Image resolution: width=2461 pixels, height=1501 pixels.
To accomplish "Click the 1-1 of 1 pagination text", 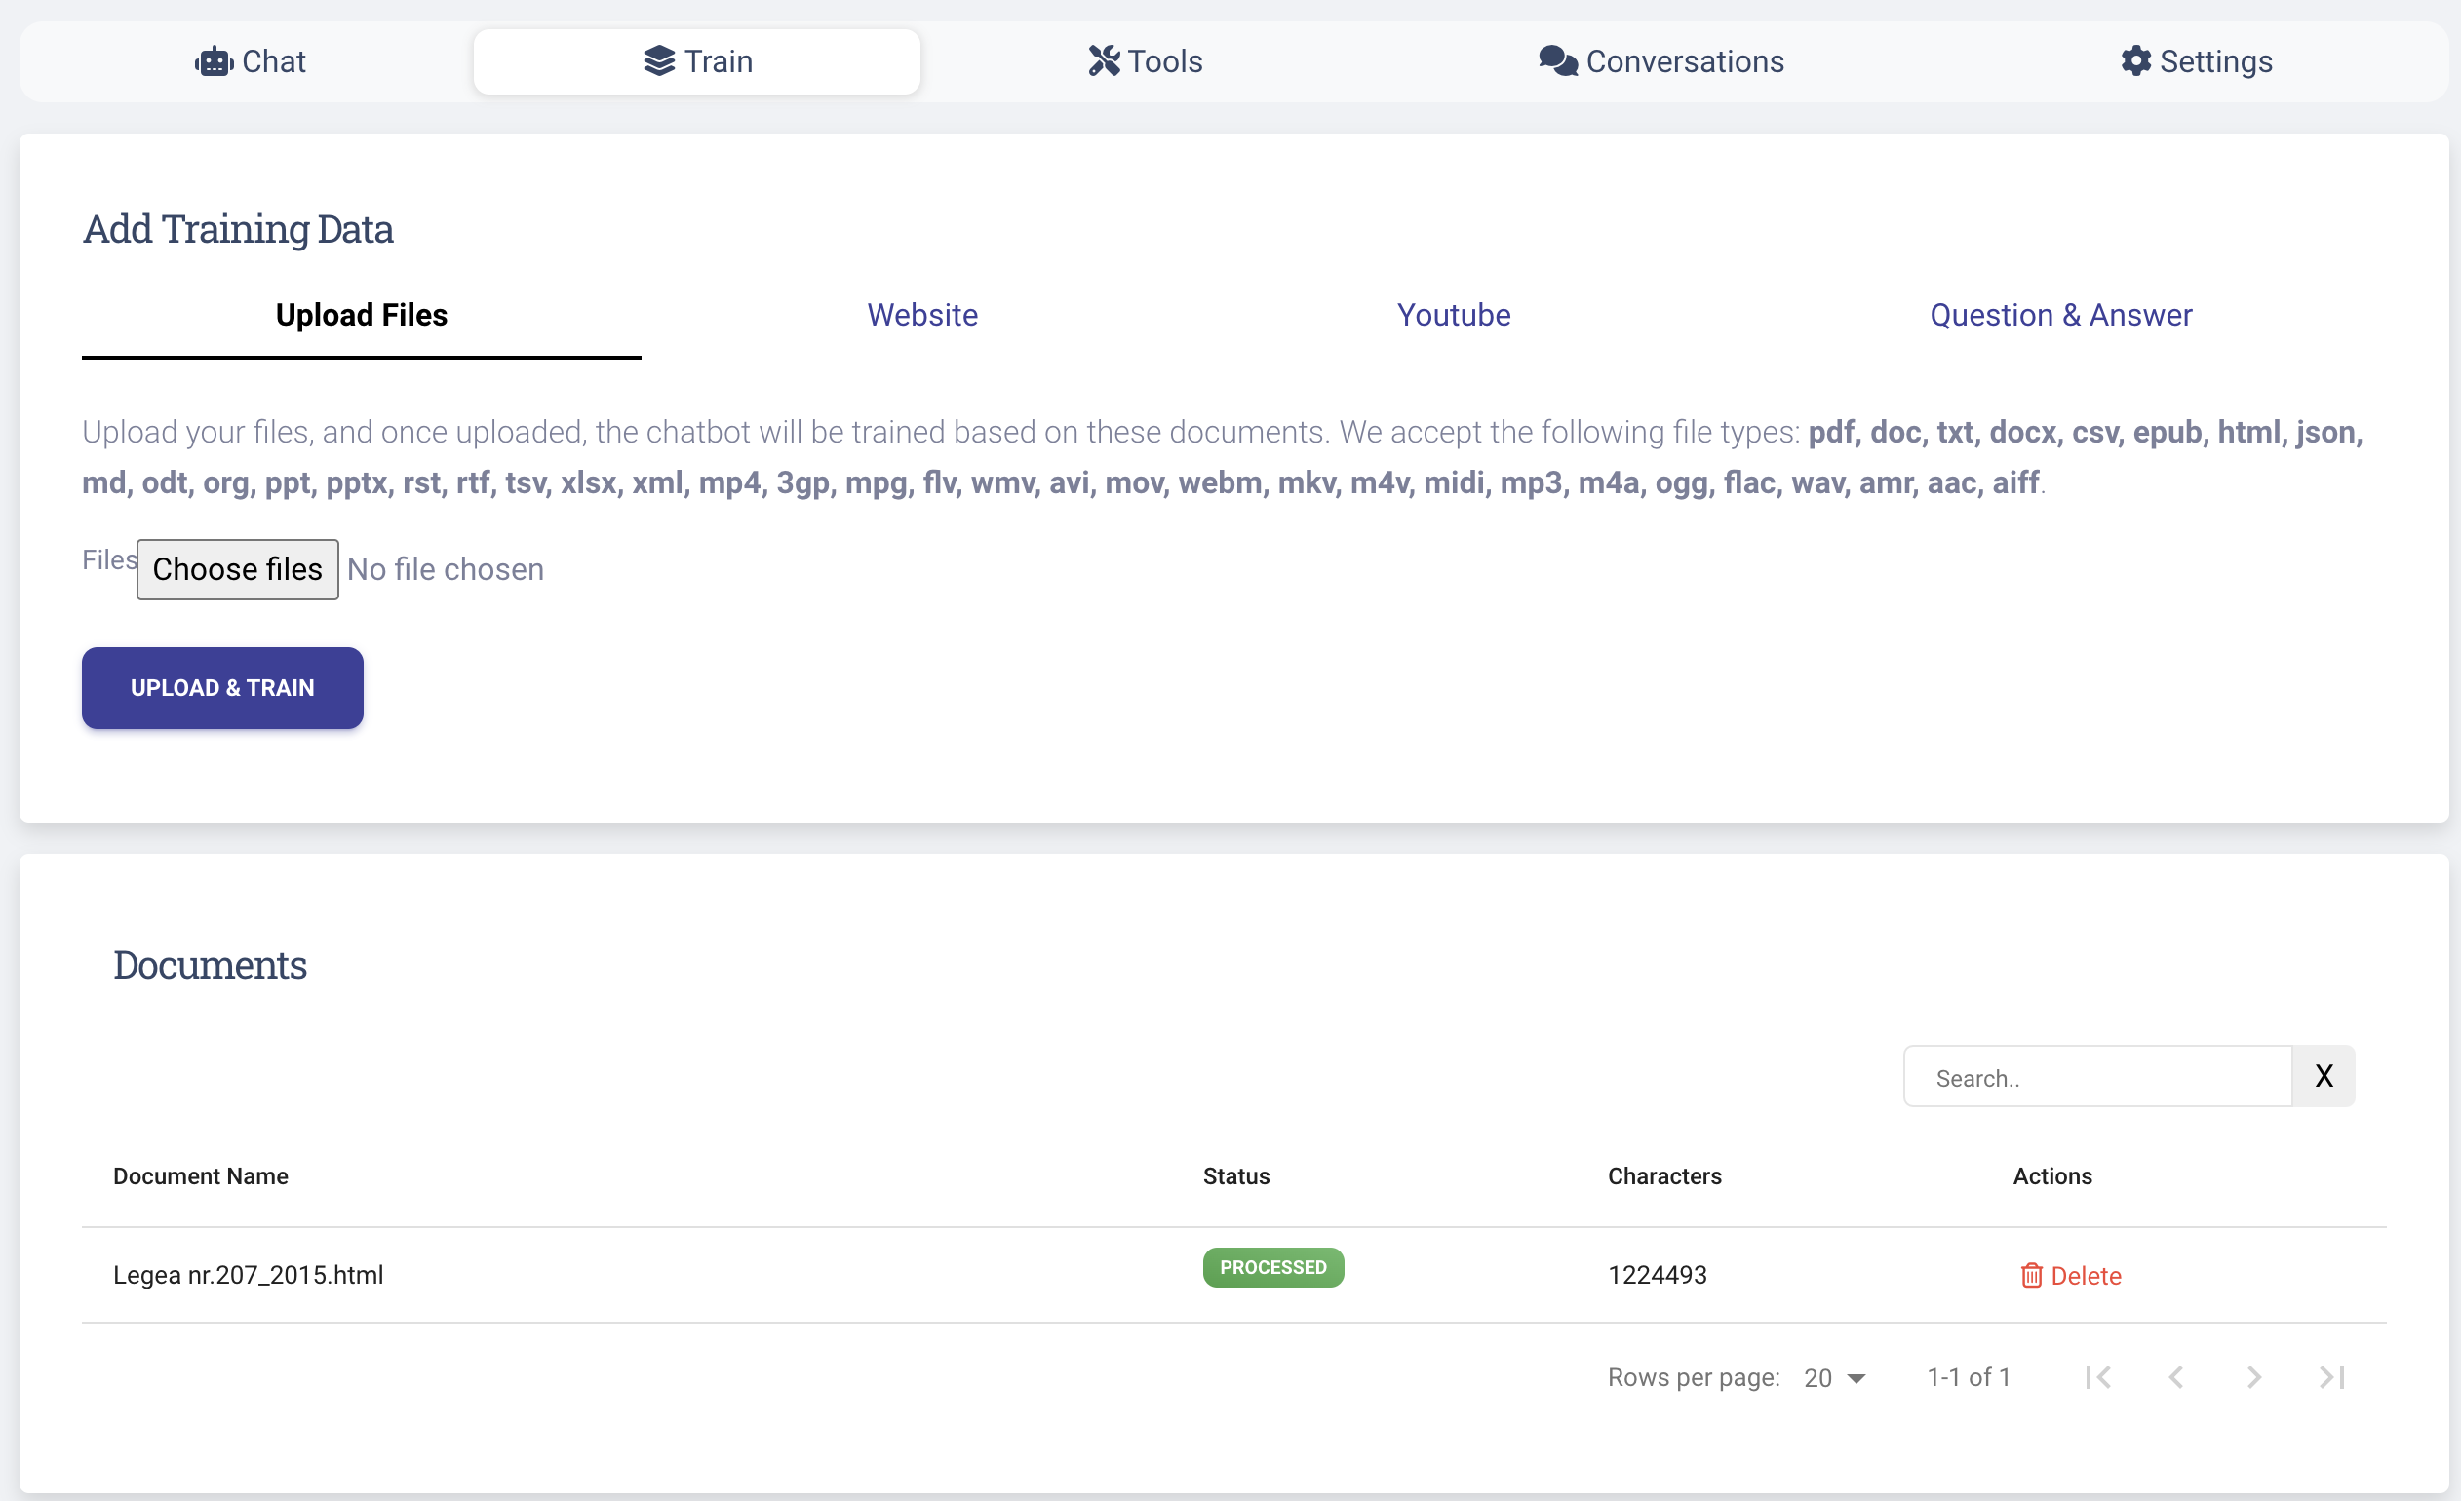I will [x=1968, y=1378].
